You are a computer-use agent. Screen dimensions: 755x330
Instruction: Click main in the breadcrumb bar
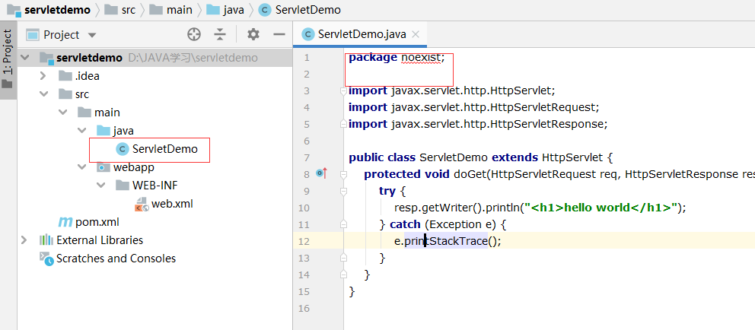(179, 10)
